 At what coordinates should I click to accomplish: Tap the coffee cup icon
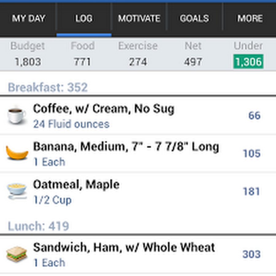(17, 116)
